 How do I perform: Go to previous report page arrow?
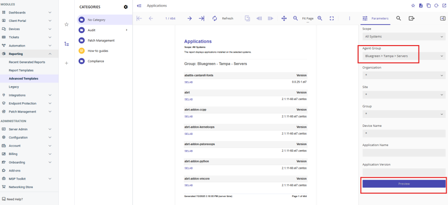click(151, 18)
